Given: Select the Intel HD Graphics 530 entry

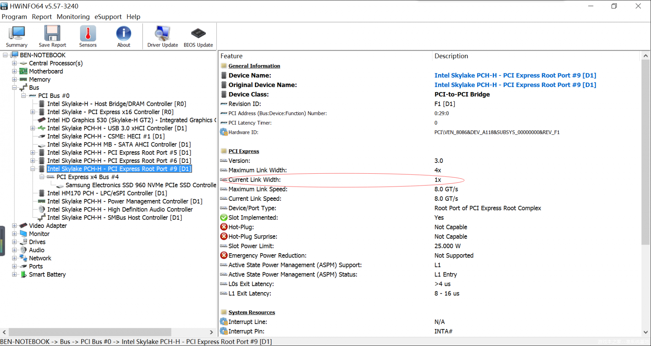Looking at the screenshot, I should 132,120.
